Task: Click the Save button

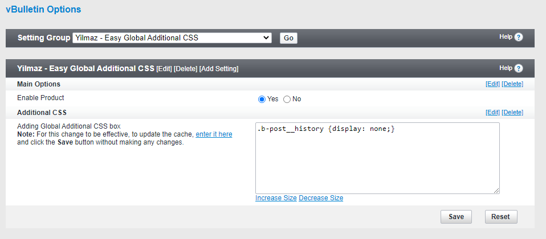Action: 456,217
